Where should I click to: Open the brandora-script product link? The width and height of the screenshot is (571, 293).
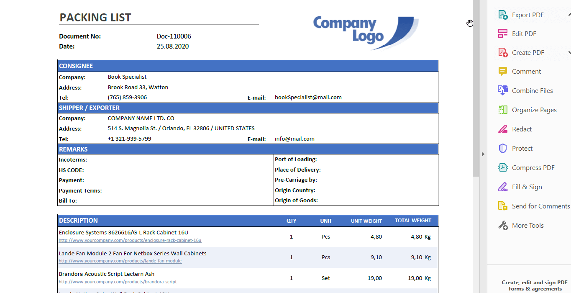(118, 282)
